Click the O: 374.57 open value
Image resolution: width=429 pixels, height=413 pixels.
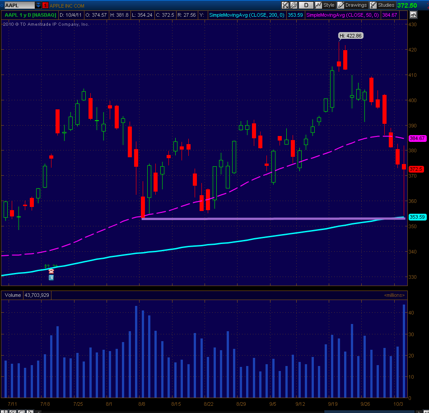(x=96, y=15)
